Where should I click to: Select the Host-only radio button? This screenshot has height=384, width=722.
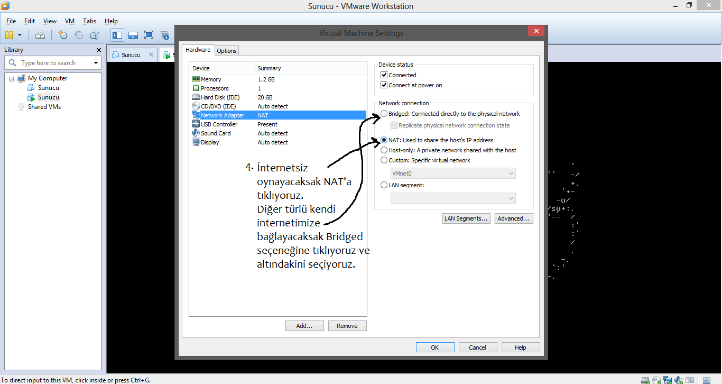point(384,150)
